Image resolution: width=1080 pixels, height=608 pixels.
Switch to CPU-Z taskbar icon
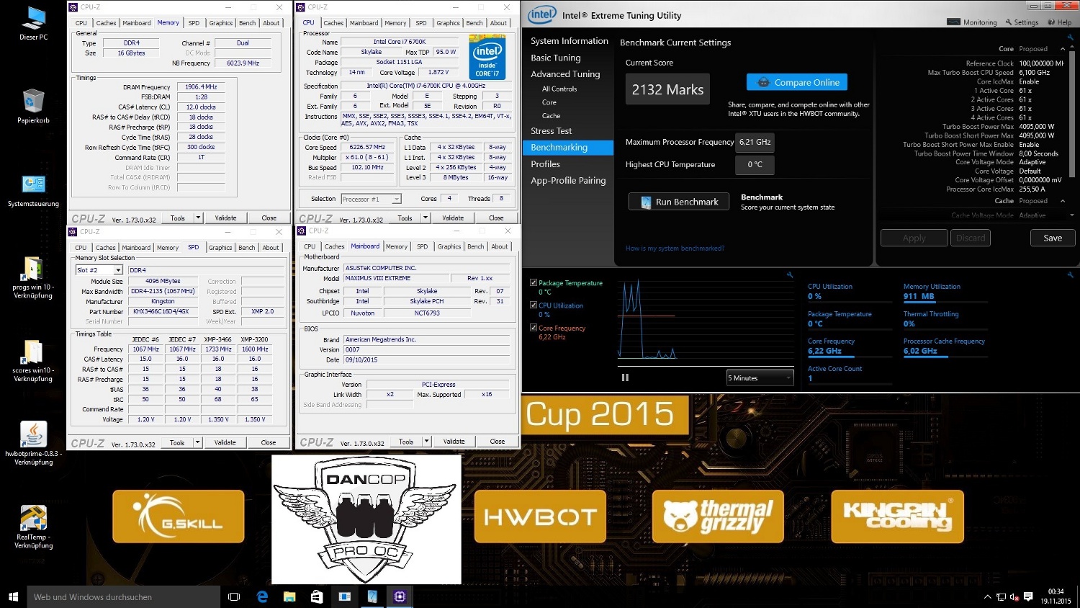pyautogui.click(x=400, y=596)
